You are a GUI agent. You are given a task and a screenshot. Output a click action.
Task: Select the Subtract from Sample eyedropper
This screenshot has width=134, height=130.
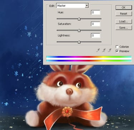[x=109, y=50]
